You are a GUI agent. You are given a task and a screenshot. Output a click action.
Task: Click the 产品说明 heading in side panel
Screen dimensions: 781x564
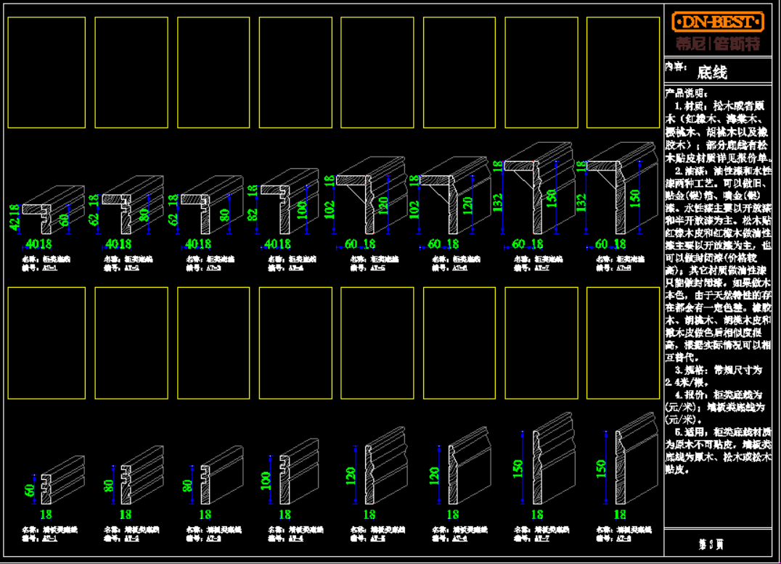pos(686,93)
